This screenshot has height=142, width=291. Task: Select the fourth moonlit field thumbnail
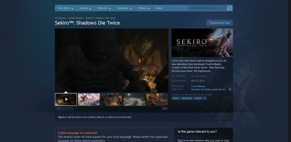coord(134,99)
